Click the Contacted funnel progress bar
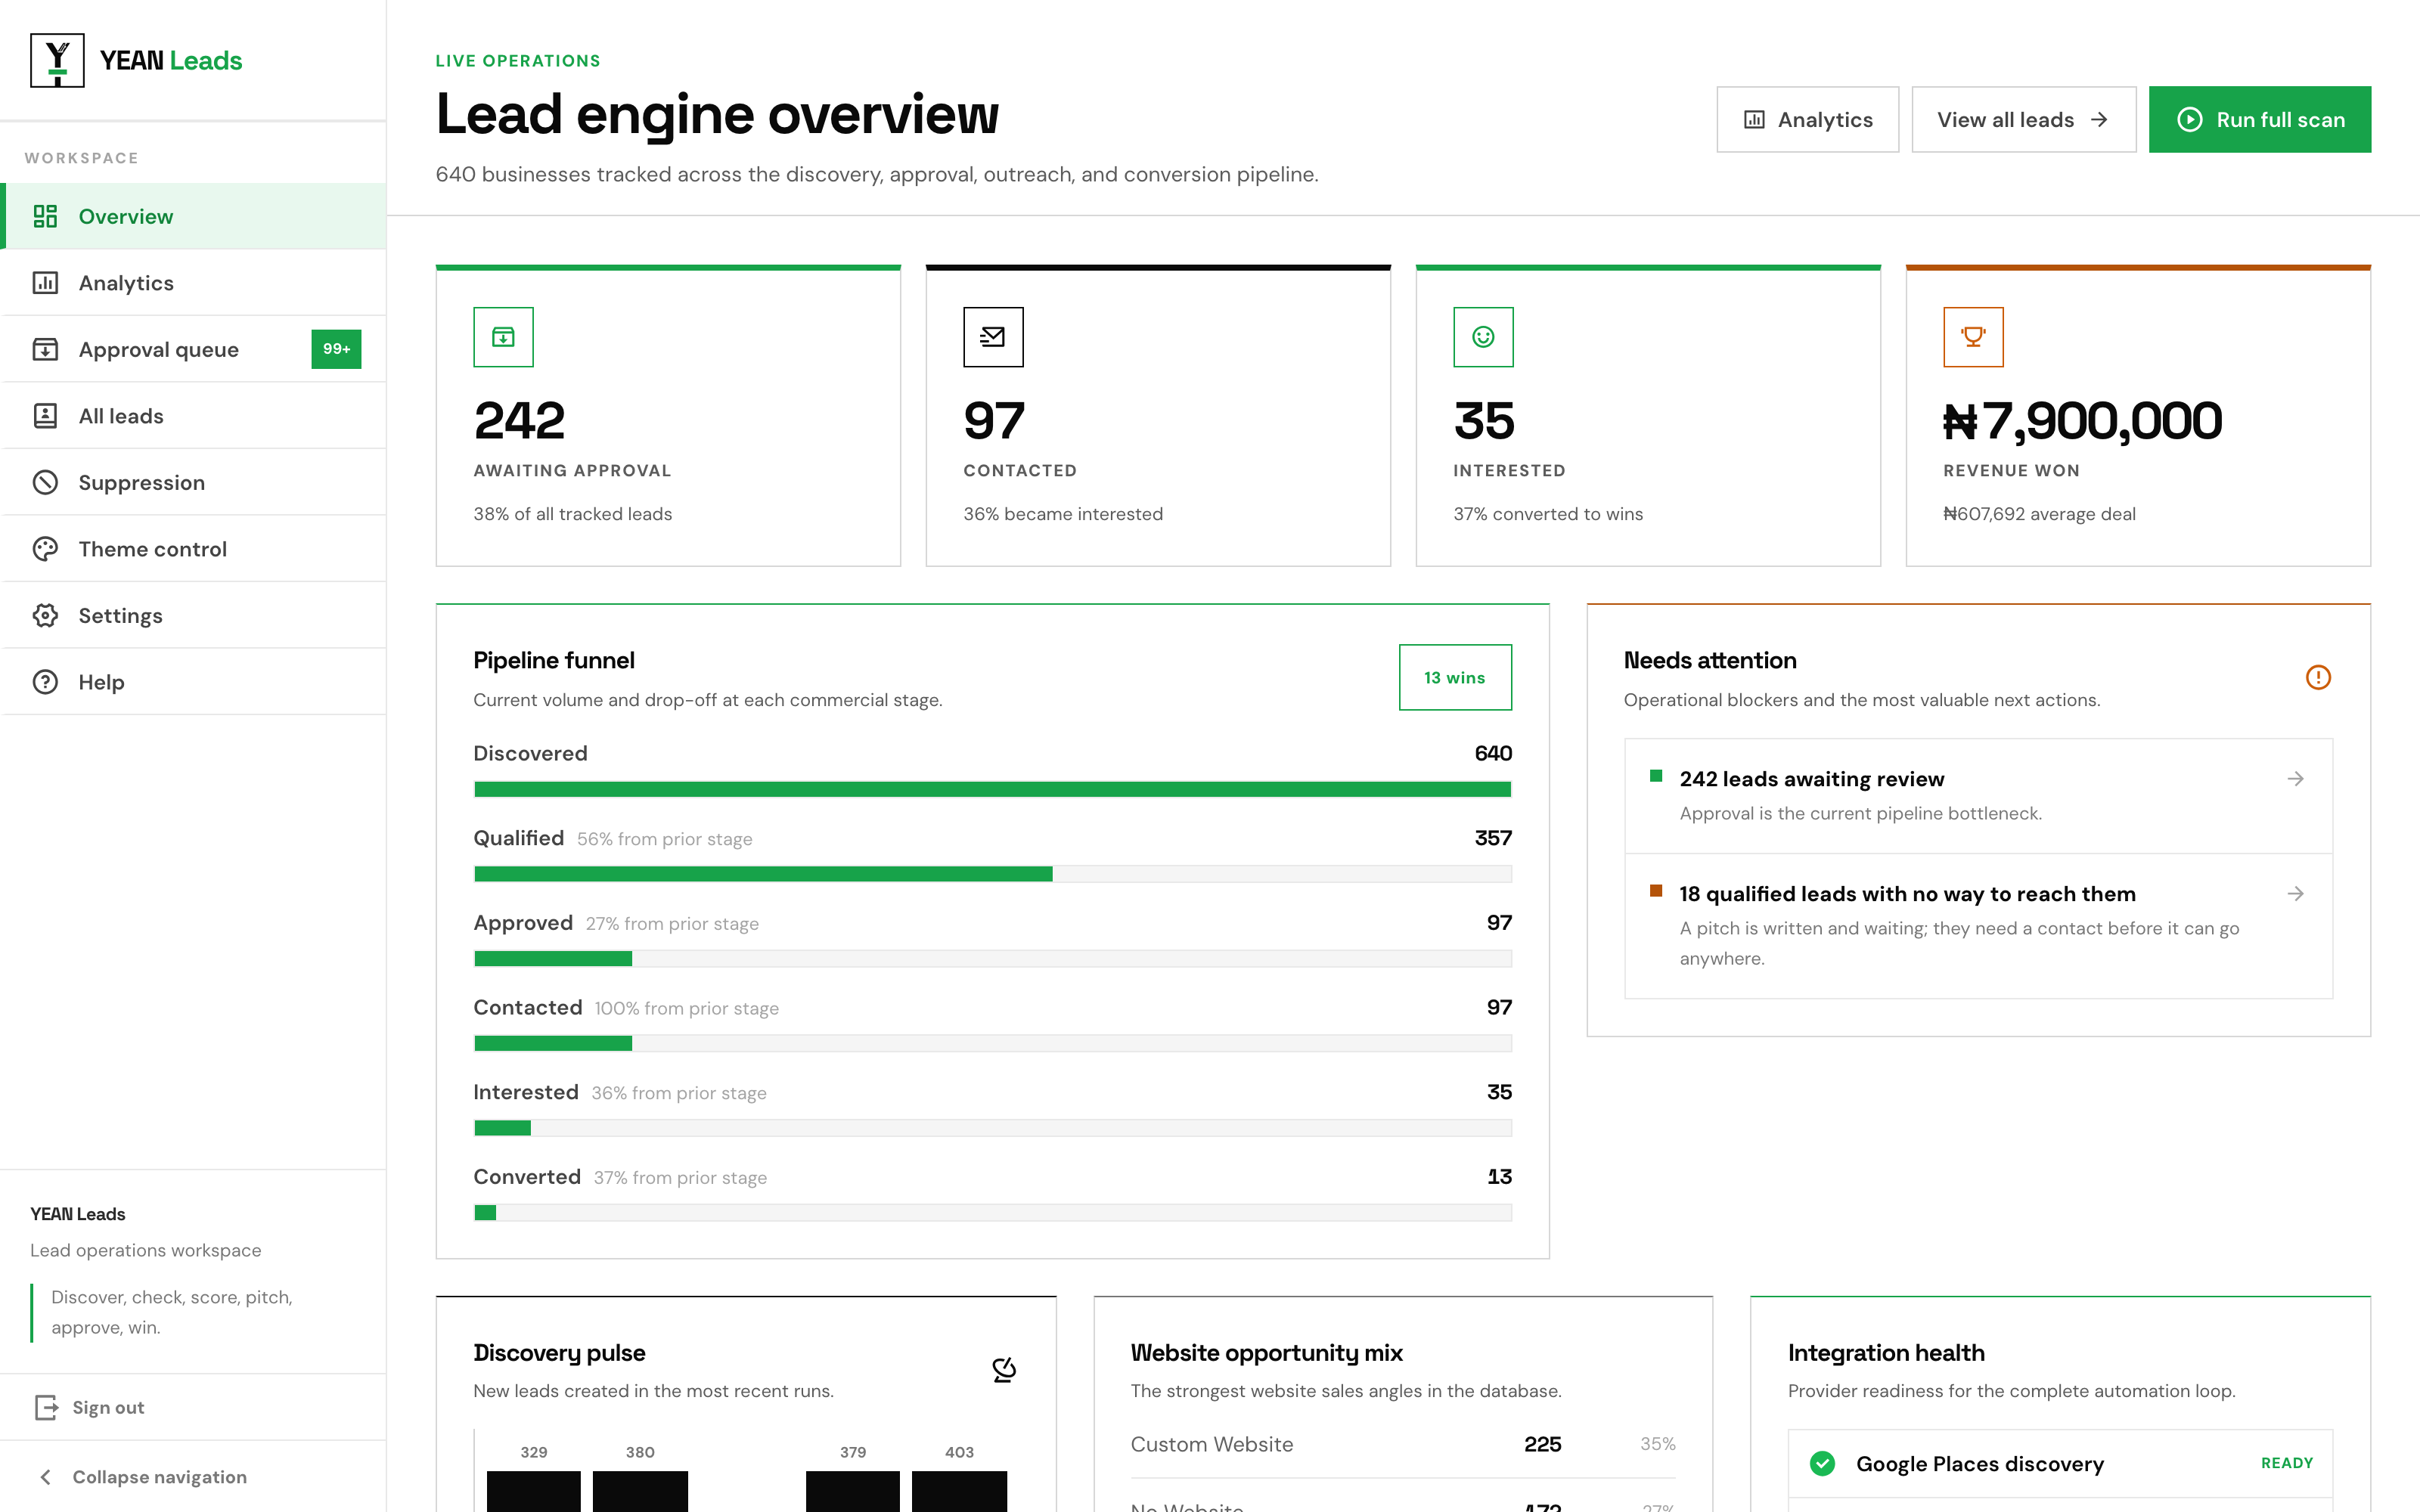The height and width of the screenshot is (1512, 2420). 992,1043
